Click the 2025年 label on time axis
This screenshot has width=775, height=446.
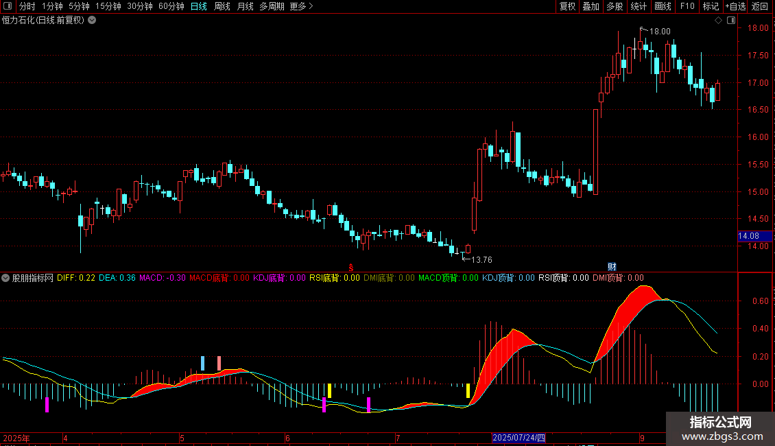tap(16, 438)
